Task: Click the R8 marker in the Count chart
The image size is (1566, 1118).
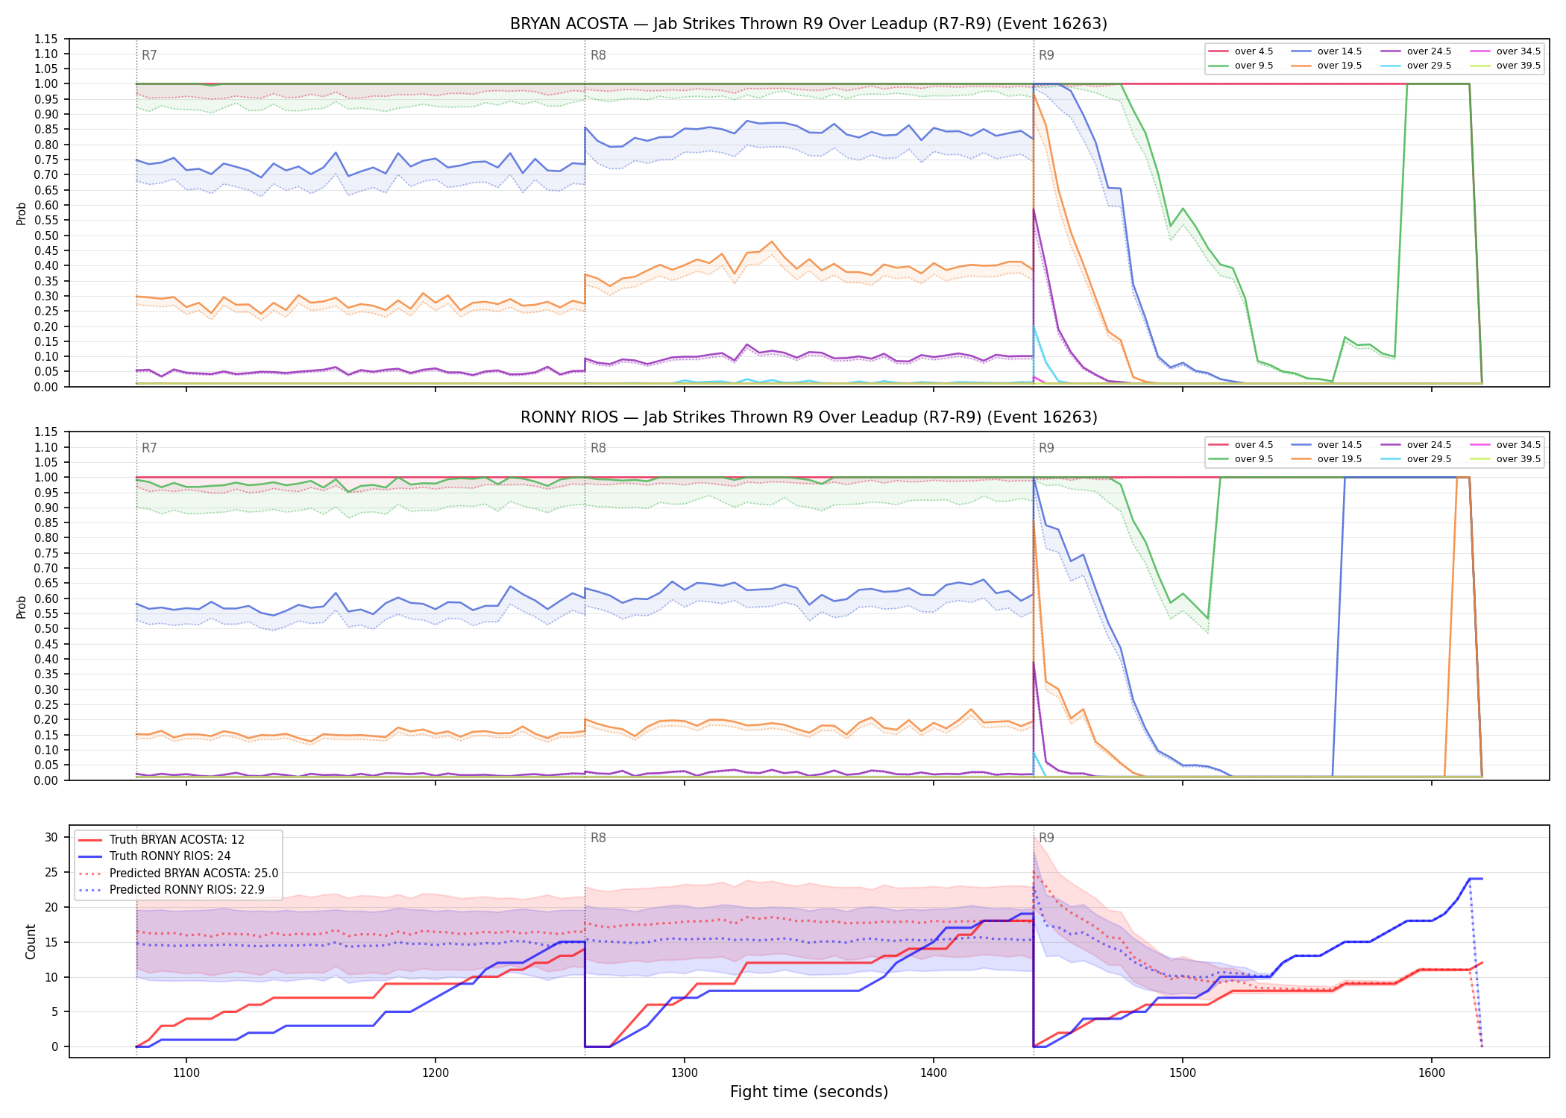Action: click(598, 838)
